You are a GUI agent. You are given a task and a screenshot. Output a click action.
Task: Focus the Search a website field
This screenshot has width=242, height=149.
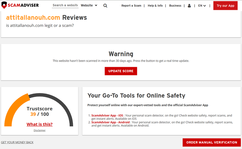tap(65, 5)
